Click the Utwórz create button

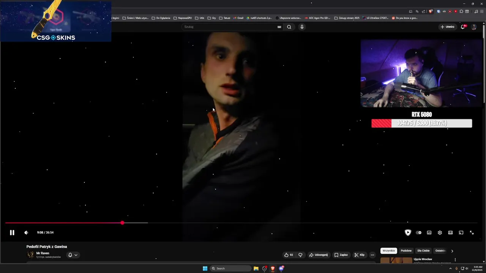447,27
